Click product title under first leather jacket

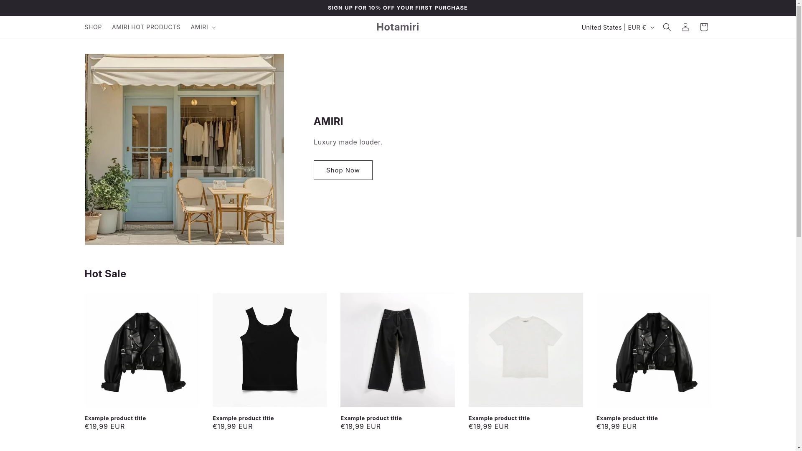point(115,418)
